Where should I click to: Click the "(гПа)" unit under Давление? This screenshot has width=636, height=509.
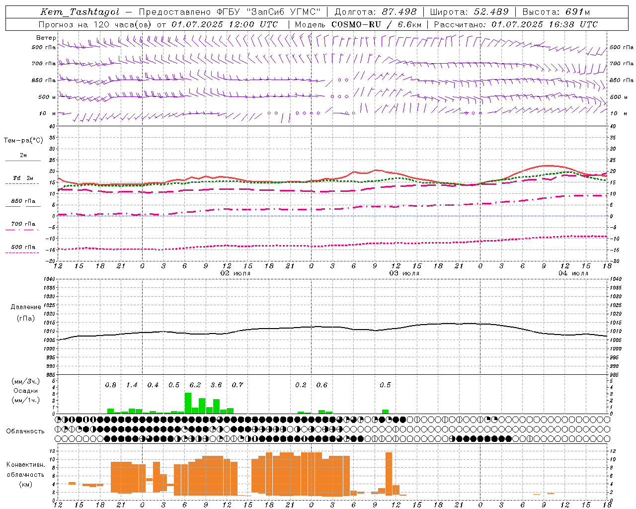tap(26, 318)
